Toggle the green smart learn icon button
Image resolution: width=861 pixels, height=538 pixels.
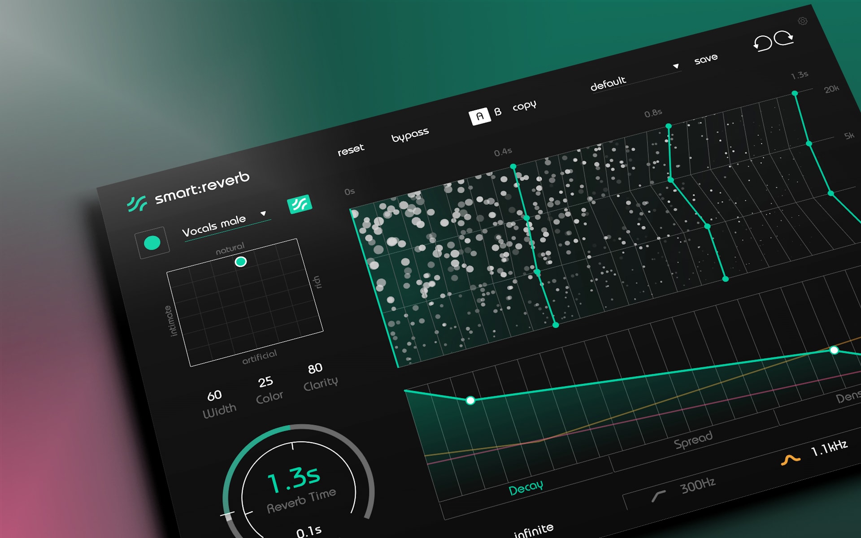point(299,204)
